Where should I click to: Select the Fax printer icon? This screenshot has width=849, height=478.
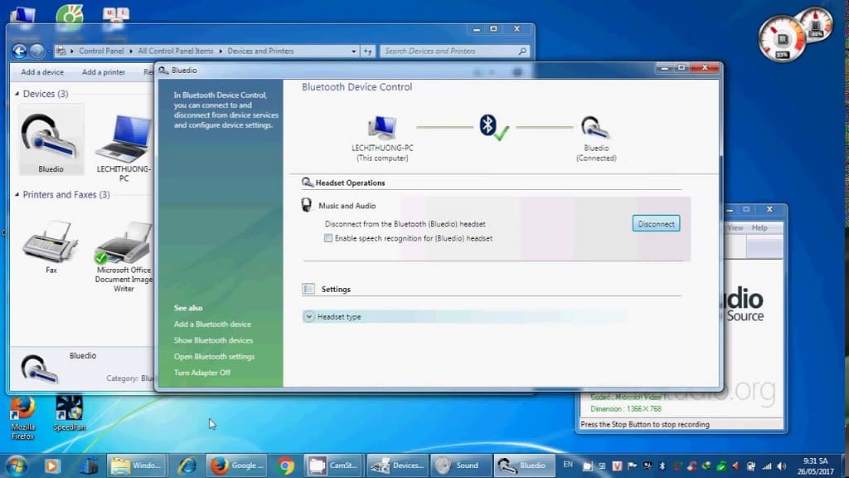click(x=51, y=246)
